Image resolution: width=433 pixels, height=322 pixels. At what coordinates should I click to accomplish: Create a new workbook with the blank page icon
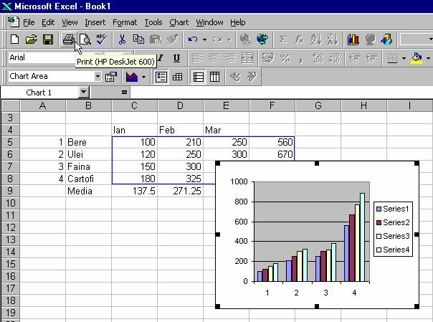(14, 39)
